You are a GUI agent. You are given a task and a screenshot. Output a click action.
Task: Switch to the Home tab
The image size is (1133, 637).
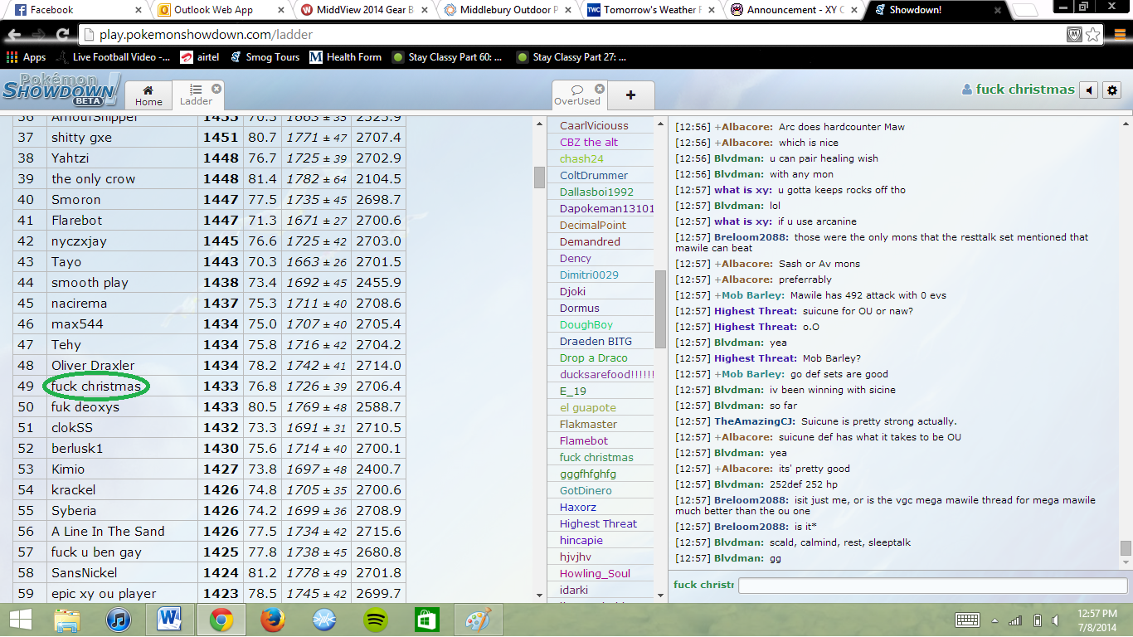point(148,95)
